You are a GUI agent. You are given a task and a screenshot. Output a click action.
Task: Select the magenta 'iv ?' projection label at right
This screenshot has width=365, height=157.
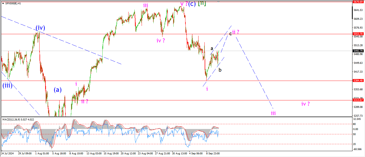(x=305, y=104)
